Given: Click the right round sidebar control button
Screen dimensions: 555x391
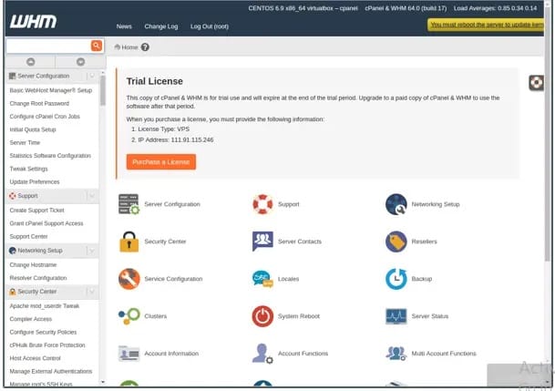Looking at the screenshot, I should coord(81,62).
